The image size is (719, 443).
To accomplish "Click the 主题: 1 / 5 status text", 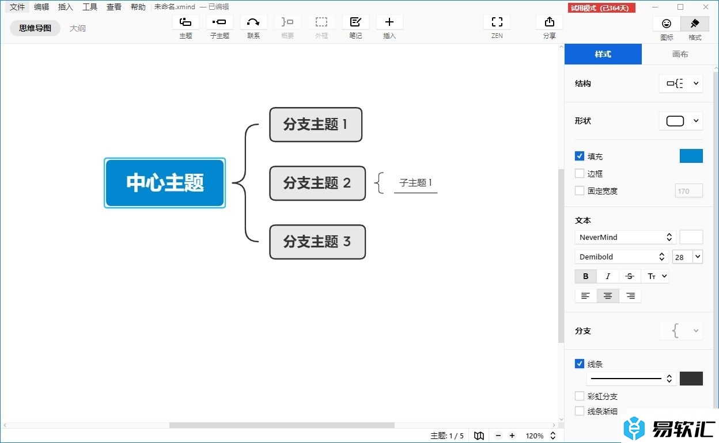I will point(447,436).
